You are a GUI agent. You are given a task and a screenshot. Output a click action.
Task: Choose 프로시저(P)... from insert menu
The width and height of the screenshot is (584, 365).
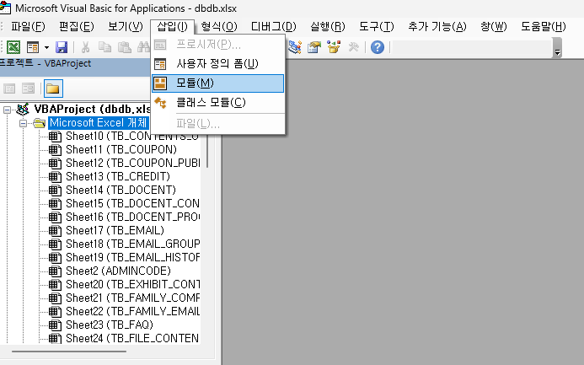tap(218, 45)
